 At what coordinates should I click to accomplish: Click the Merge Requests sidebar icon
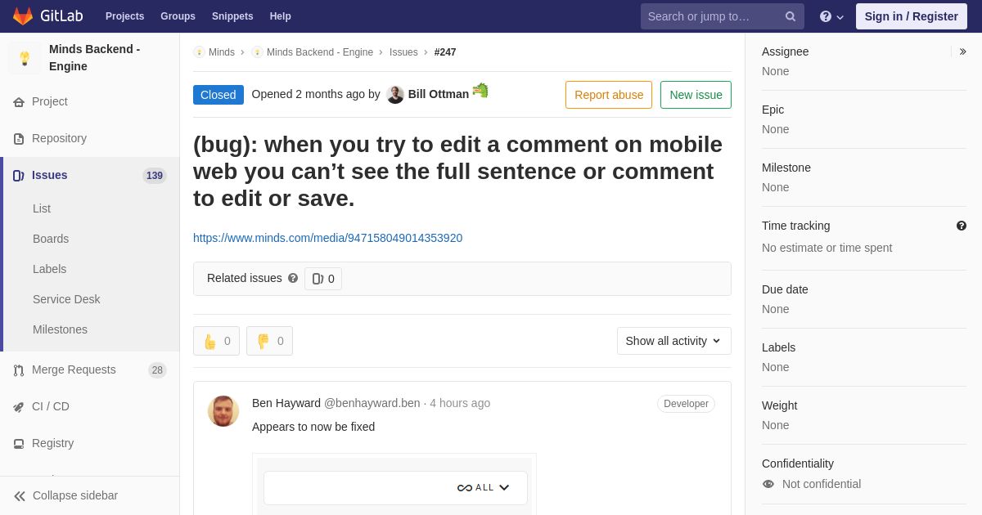[x=19, y=370]
